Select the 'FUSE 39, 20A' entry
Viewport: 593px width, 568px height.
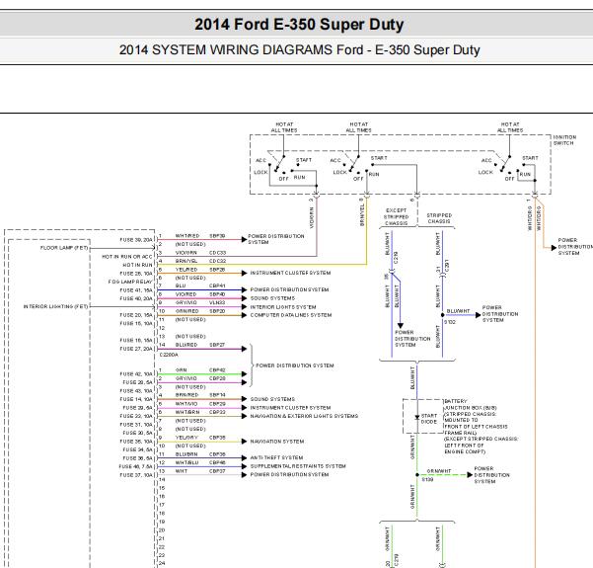click(136, 240)
